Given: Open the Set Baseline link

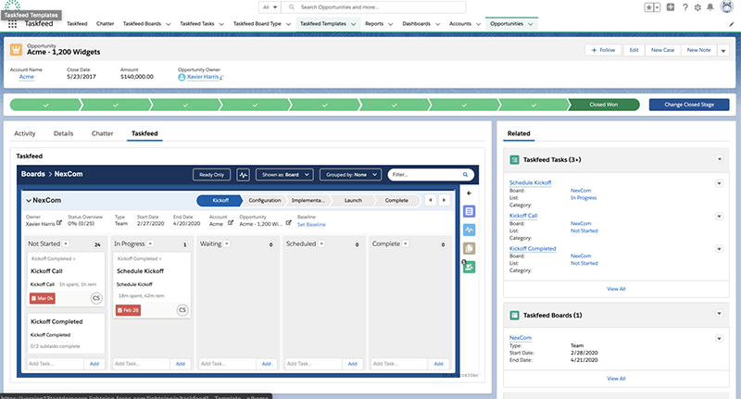Looking at the screenshot, I should coord(311,225).
